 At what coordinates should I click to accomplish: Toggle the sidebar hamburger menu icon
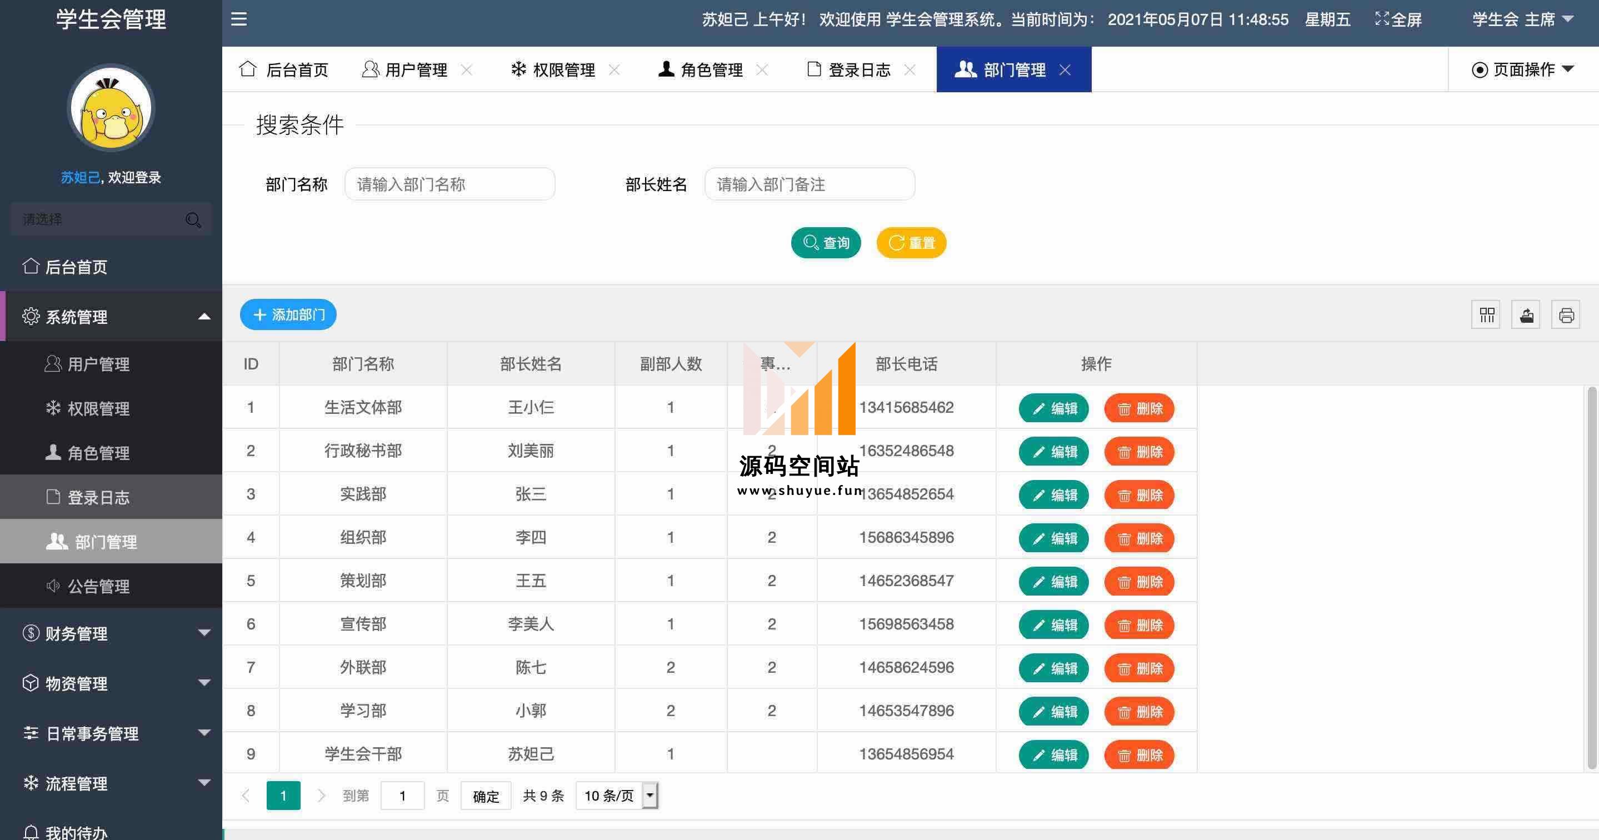(239, 19)
